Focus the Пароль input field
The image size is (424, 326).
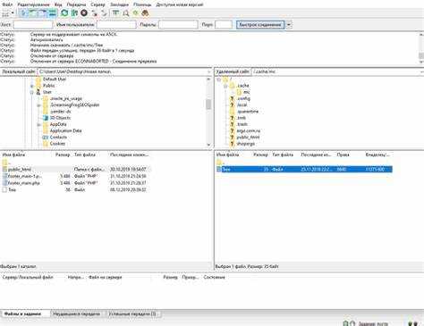pyautogui.click(x=178, y=25)
